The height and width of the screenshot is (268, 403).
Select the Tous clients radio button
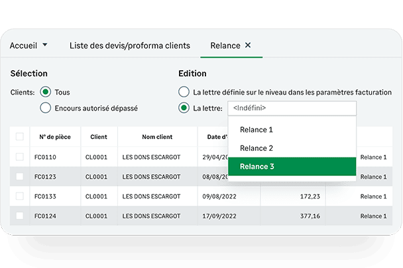tap(46, 93)
